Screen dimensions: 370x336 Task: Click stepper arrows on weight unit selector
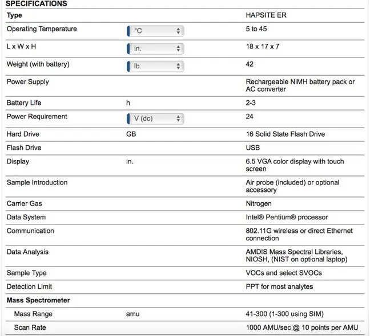(178, 66)
